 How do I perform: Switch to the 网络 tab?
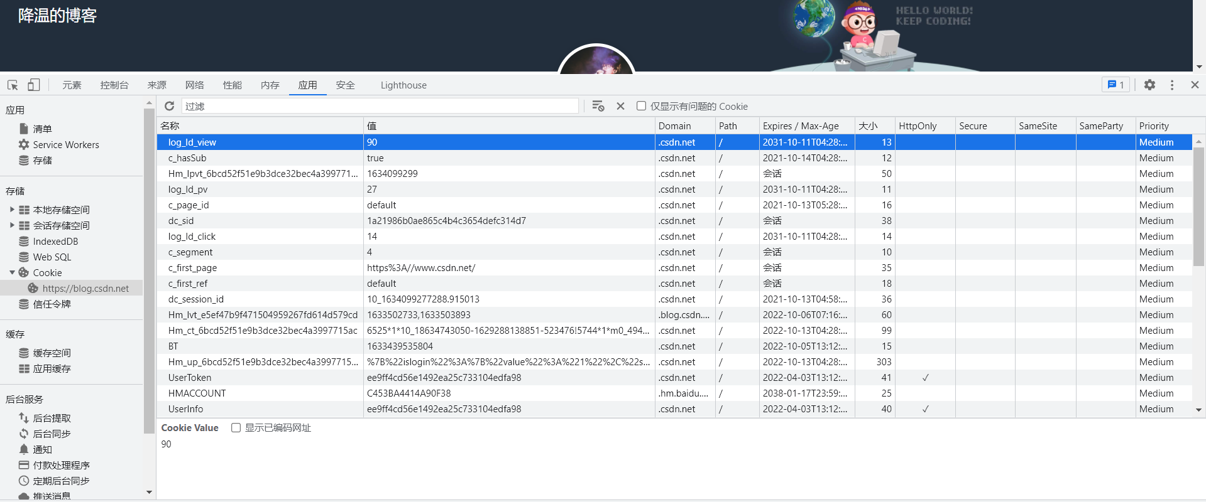pos(195,85)
